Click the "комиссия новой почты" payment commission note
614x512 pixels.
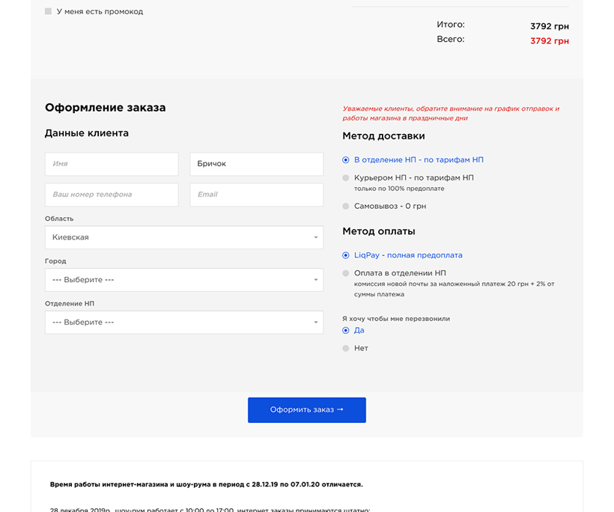point(455,289)
